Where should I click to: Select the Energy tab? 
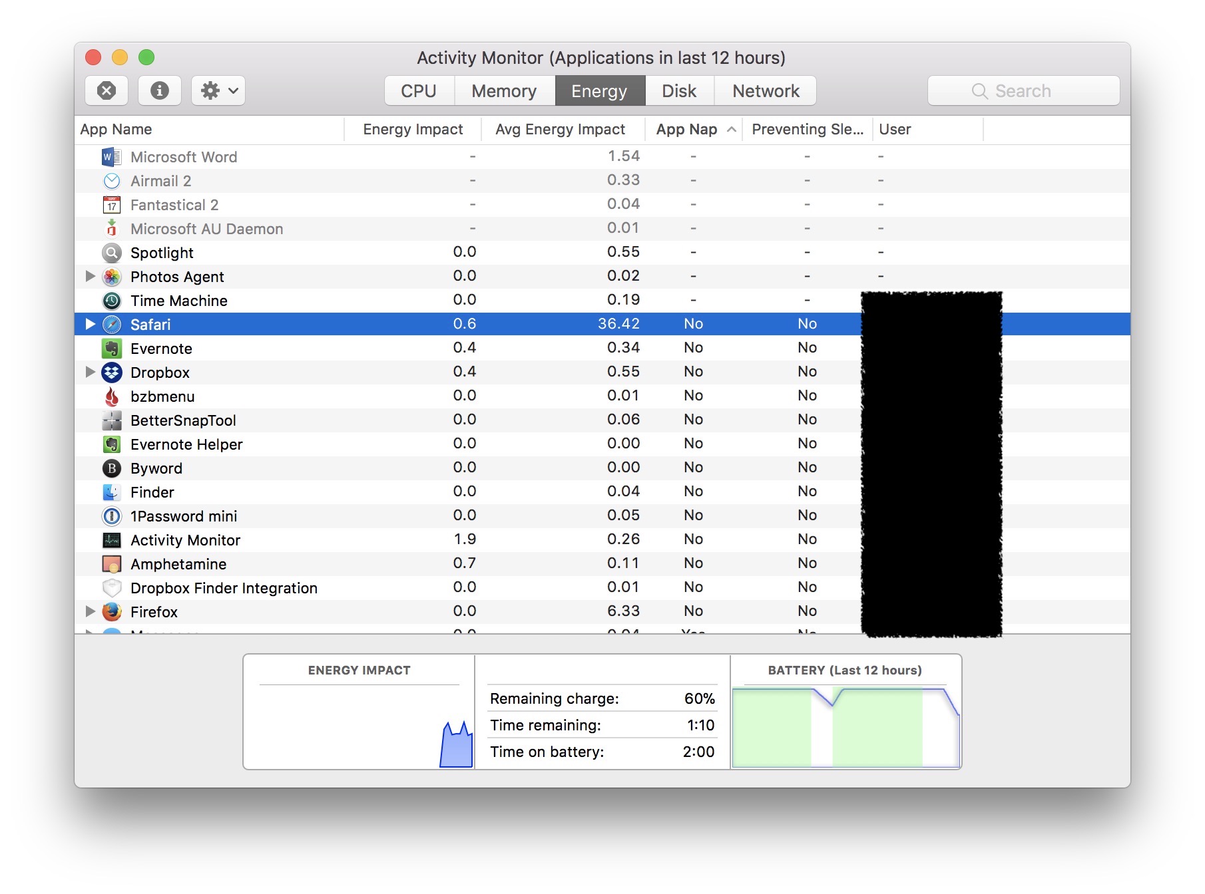(600, 90)
